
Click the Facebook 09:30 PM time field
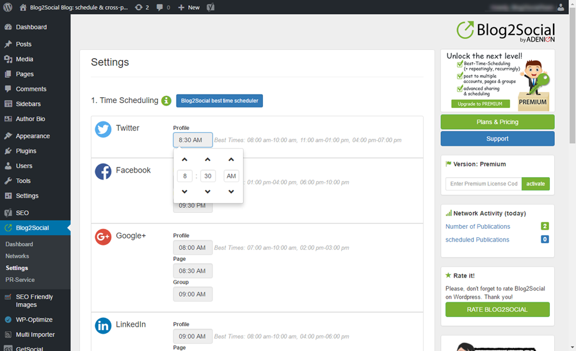pos(193,207)
